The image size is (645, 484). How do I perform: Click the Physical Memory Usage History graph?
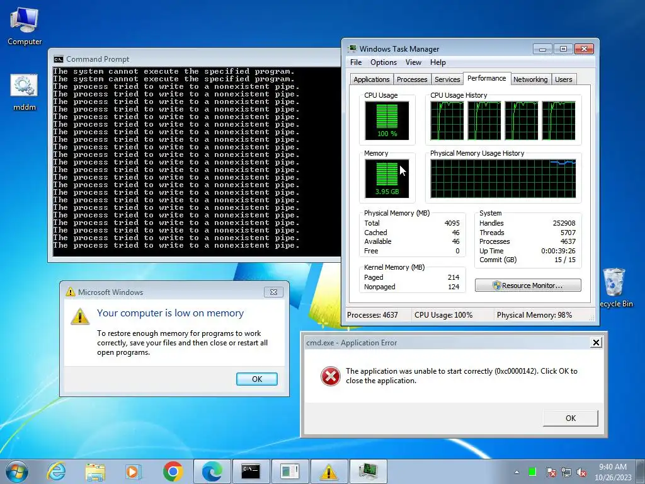point(503,178)
